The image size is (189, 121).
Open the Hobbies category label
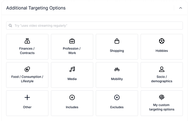click(162, 51)
